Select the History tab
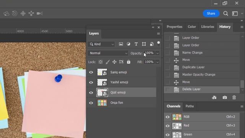 click(225, 27)
